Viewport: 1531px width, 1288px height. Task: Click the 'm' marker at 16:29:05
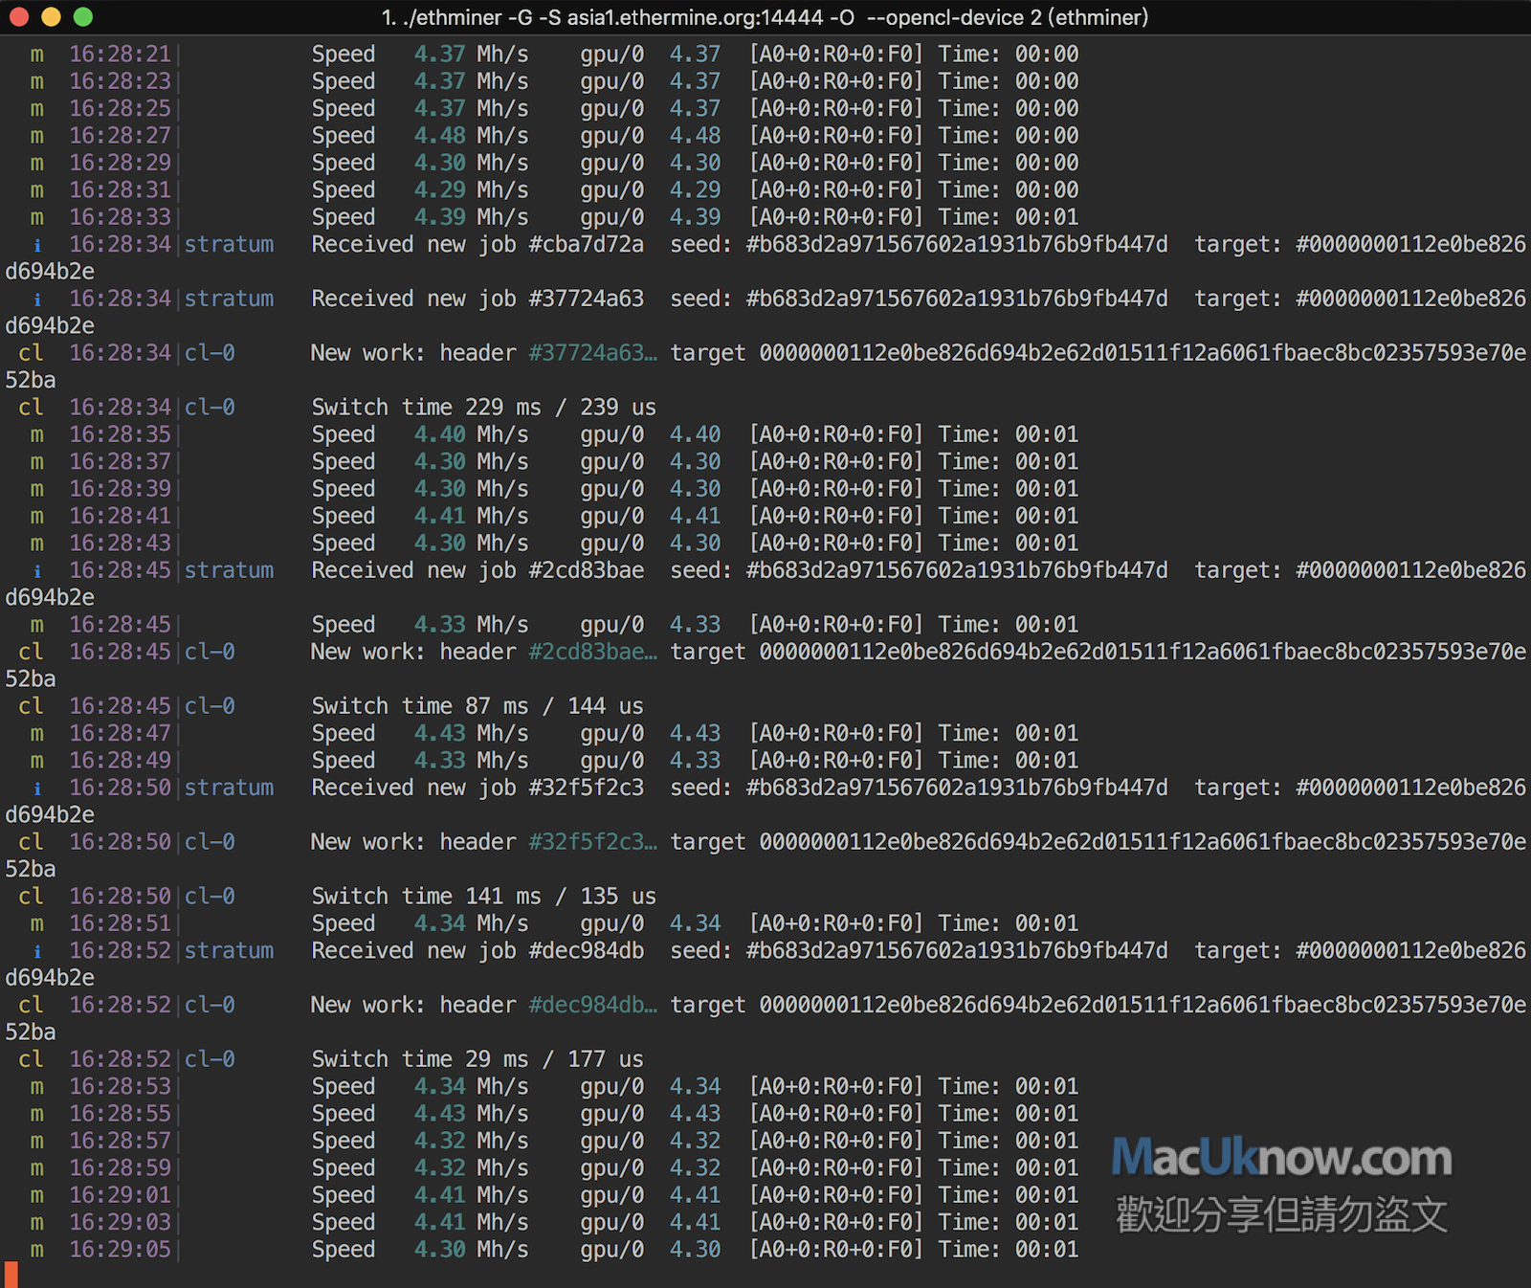(36, 1250)
